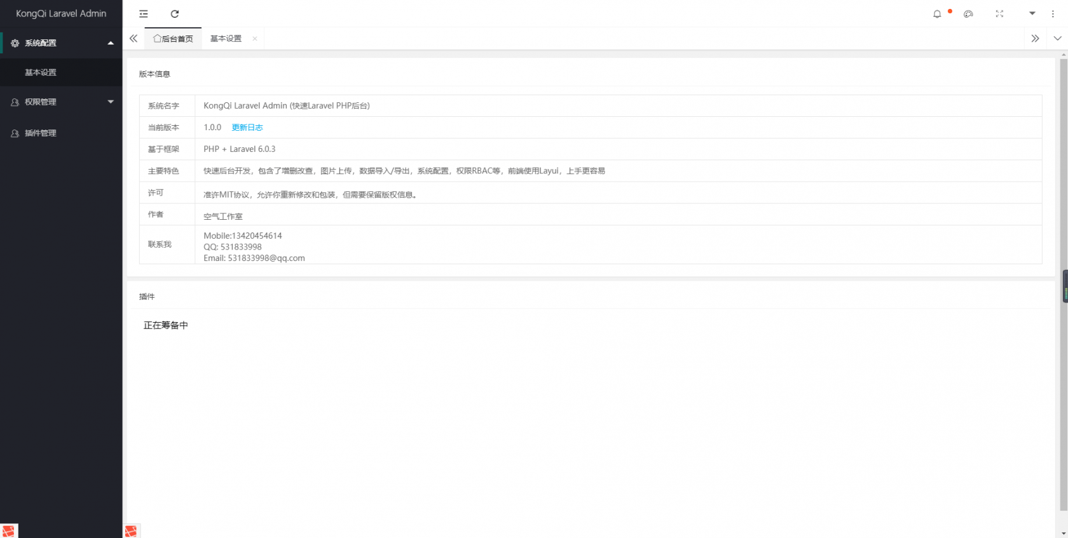Open the red debugbar icon below content
Viewport: 1068px width, 538px height.
tap(131, 531)
